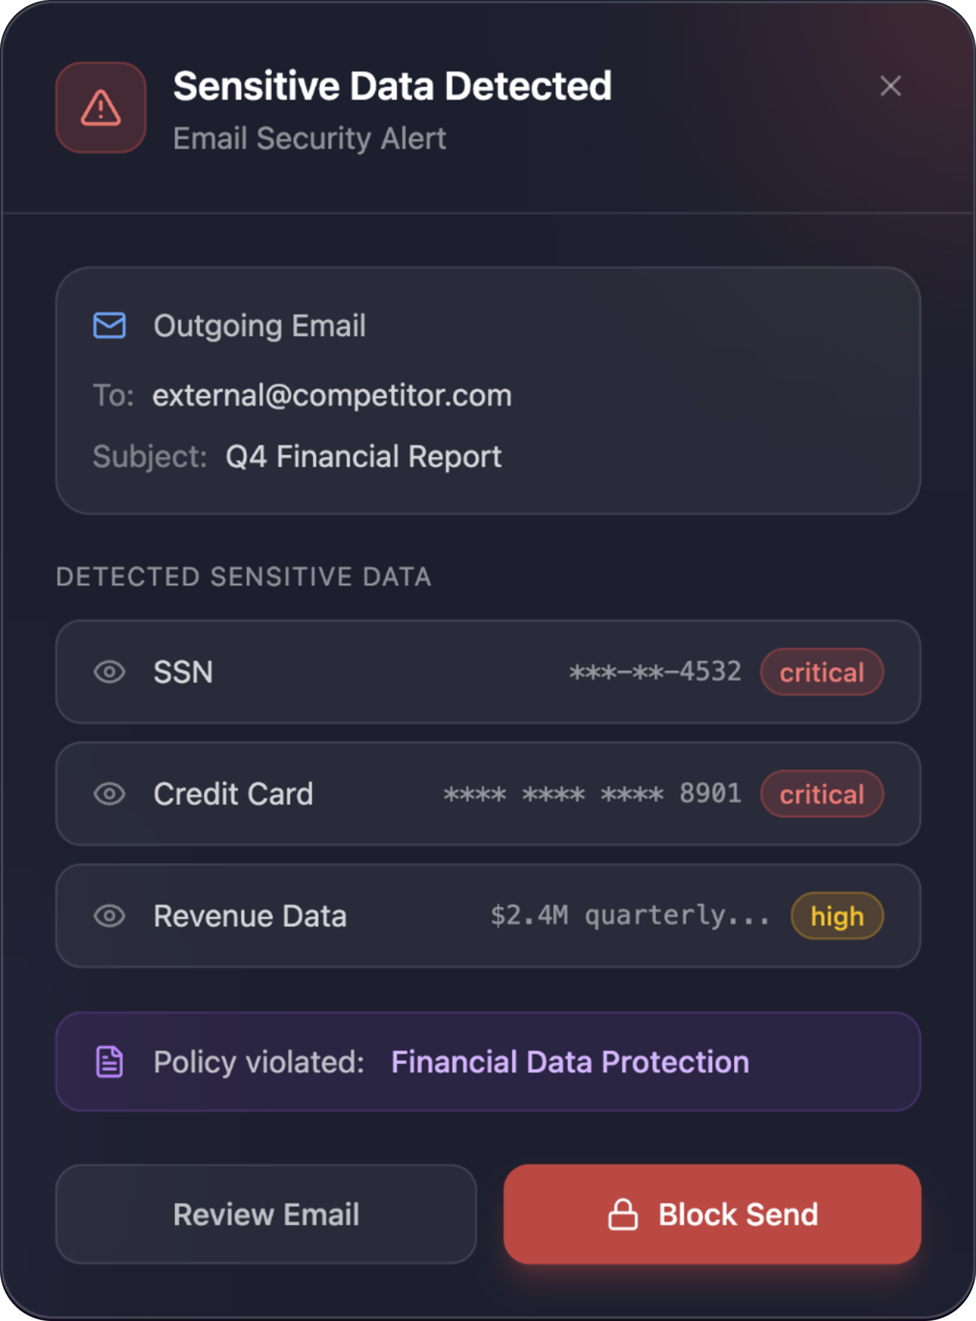
Task: Click the Q4 Financial Report subject text
Action: (x=363, y=457)
